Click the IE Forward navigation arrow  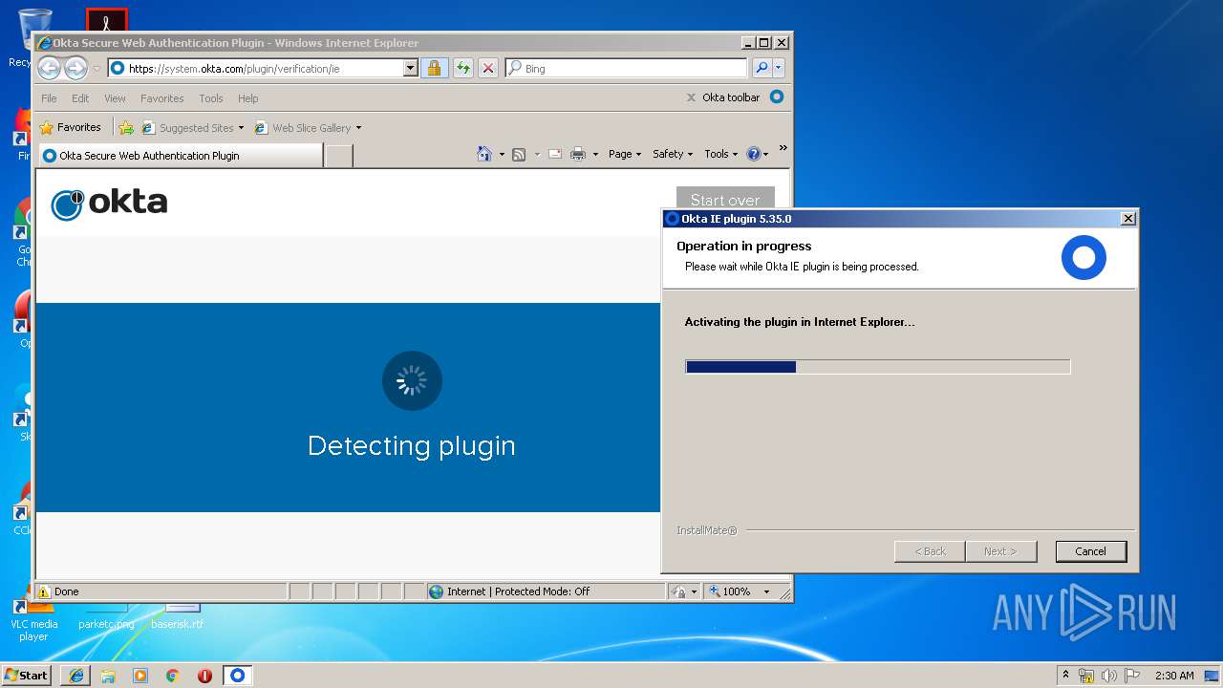[75, 68]
